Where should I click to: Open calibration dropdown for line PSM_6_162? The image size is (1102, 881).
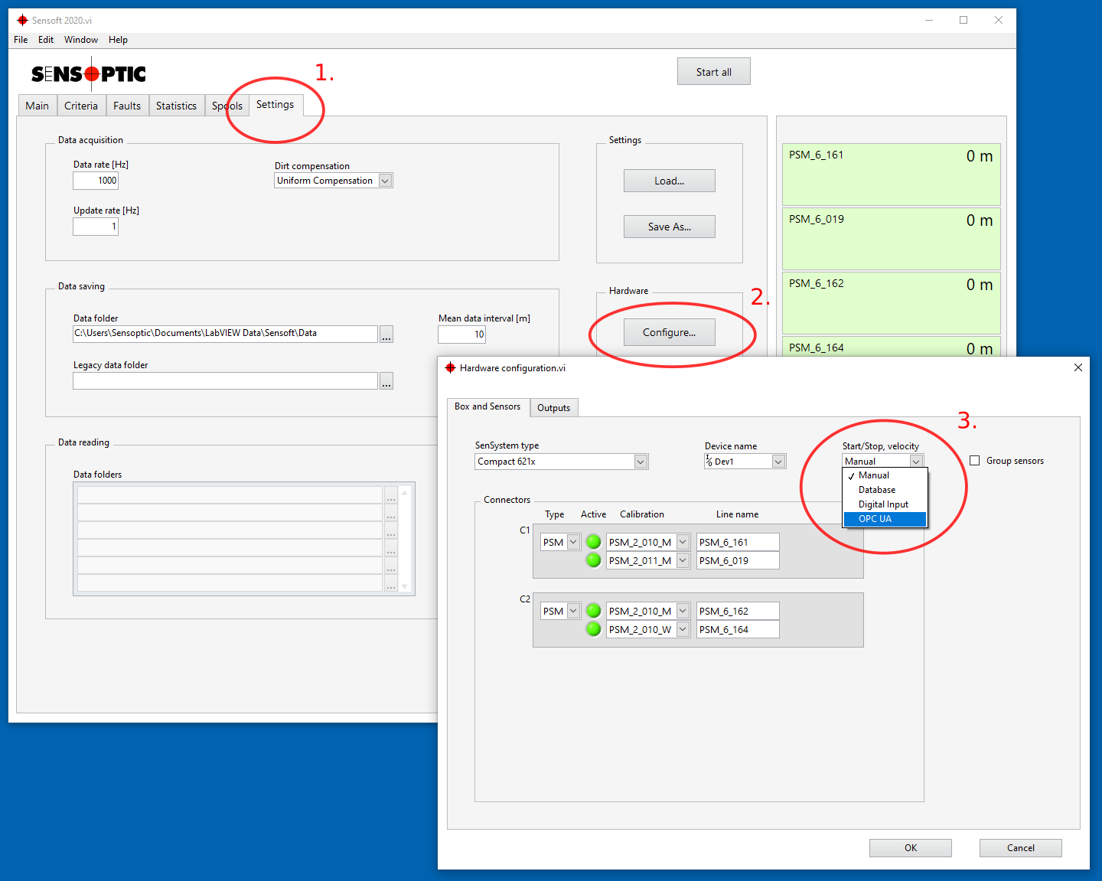pos(683,611)
